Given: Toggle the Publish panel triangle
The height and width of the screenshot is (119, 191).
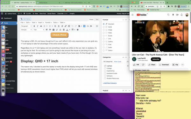Looking at the screenshot, I should point(129,90).
